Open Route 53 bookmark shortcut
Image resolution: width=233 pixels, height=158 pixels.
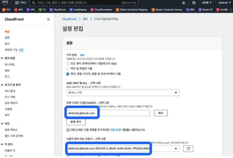coord(206,10)
